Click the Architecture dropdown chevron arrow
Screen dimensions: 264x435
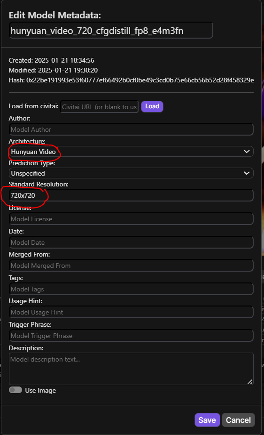247,152
